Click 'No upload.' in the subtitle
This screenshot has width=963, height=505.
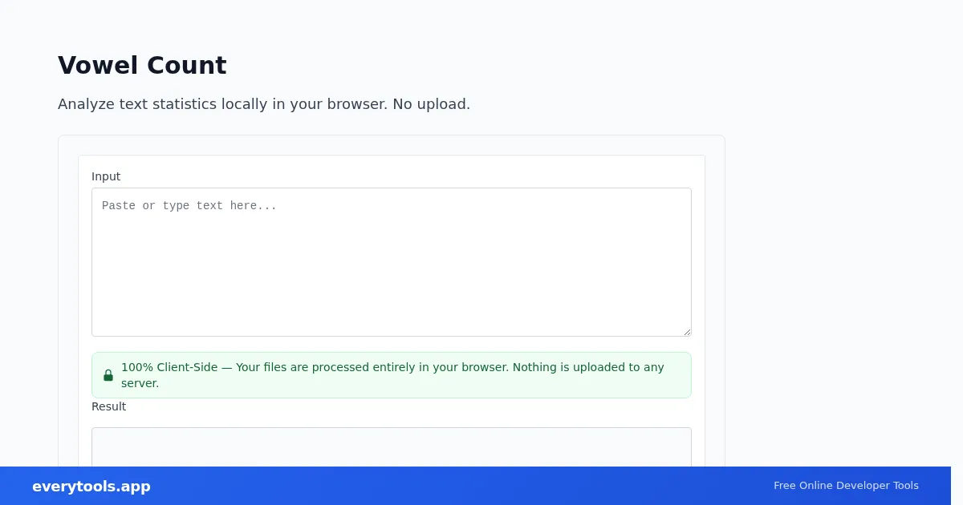click(432, 104)
